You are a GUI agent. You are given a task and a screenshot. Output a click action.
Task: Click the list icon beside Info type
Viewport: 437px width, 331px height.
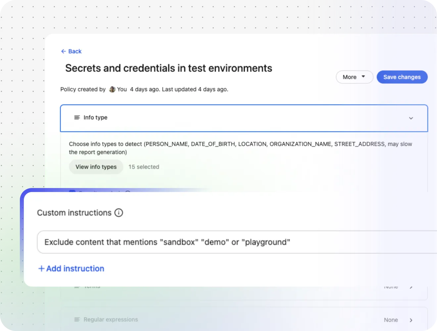point(77,118)
